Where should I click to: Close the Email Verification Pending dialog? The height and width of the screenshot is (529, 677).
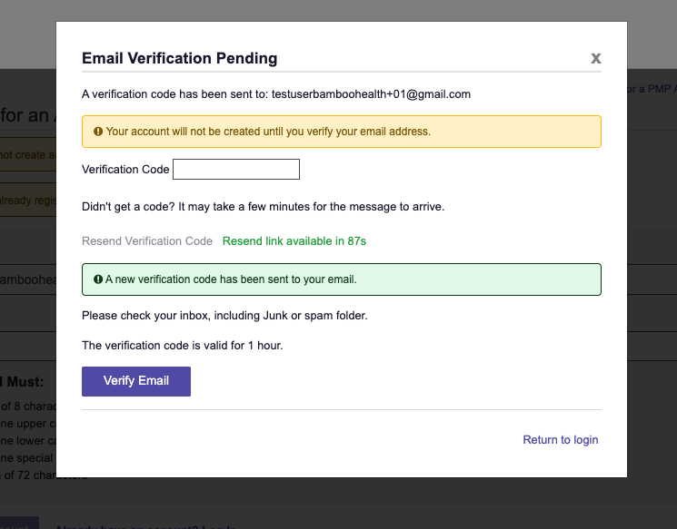click(x=596, y=58)
